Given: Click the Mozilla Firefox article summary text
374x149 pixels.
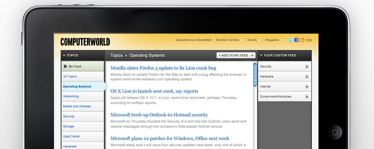Looking at the screenshot, I should coord(178,77).
